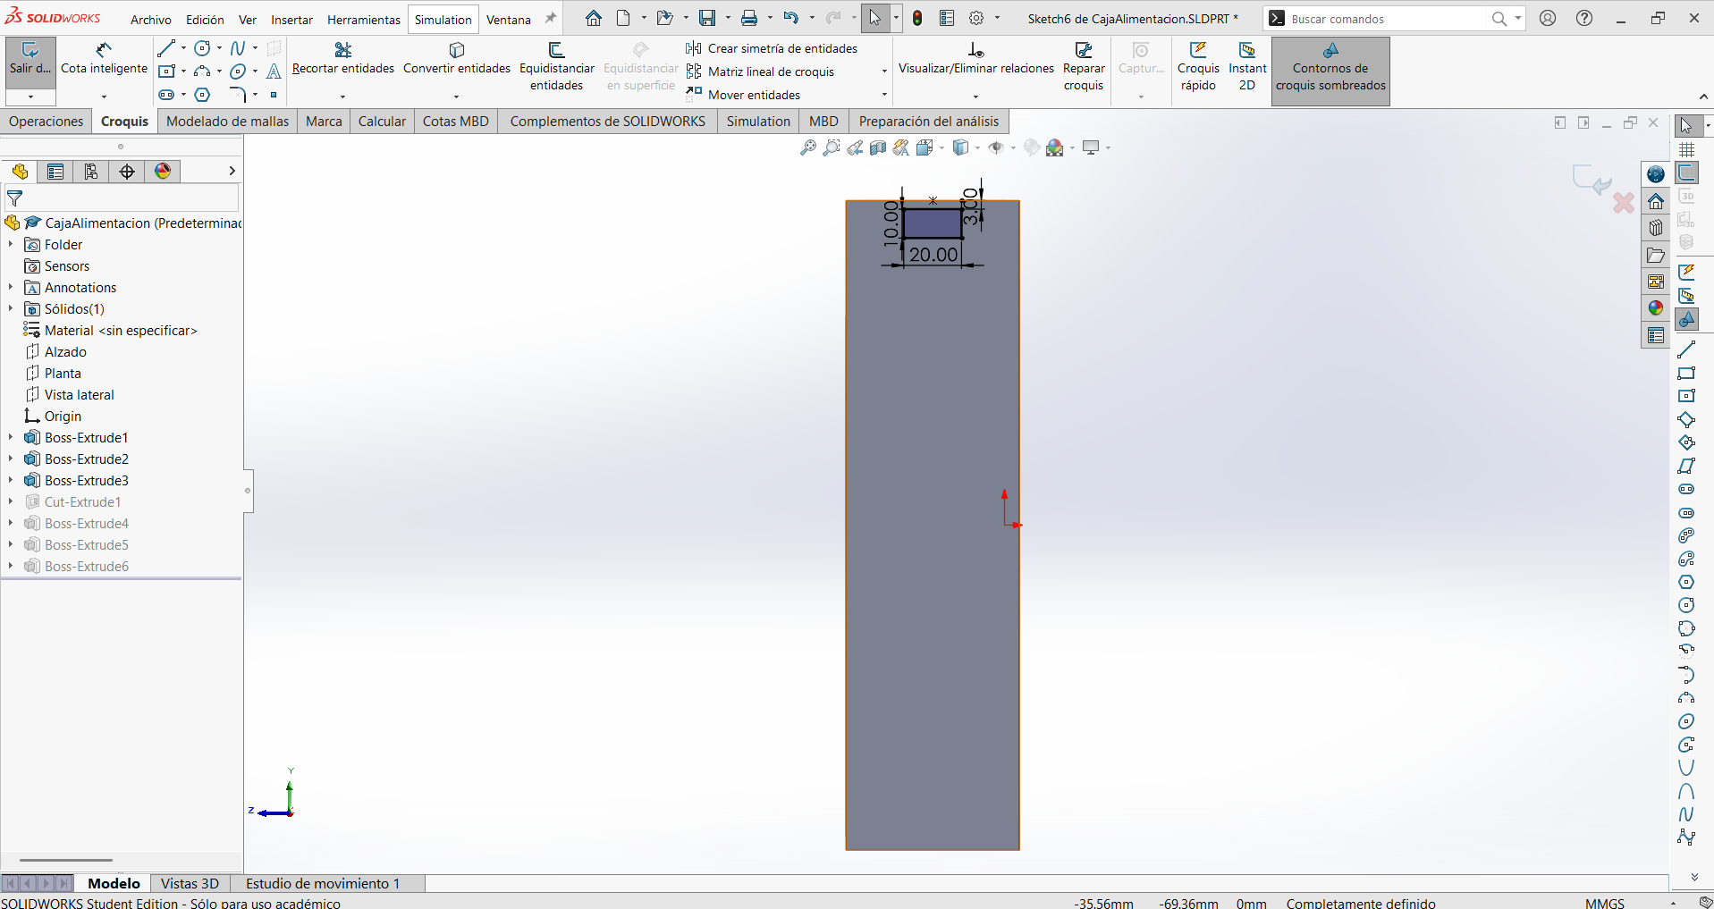
Task: Open the PropertyManager tab
Action: [55, 172]
